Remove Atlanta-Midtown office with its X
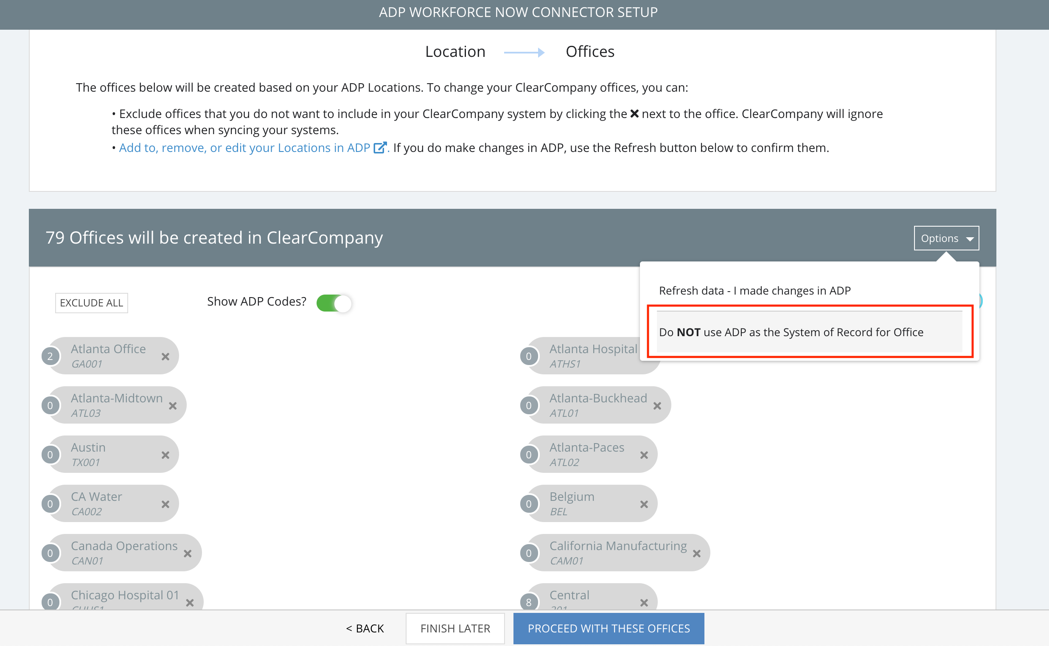The height and width of the screenshot is (646, 1049). 173,405
